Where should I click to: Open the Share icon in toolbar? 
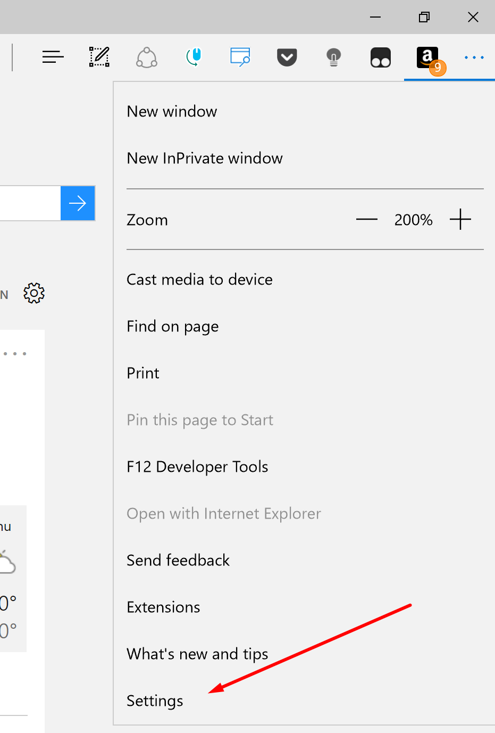coord(146,57)
